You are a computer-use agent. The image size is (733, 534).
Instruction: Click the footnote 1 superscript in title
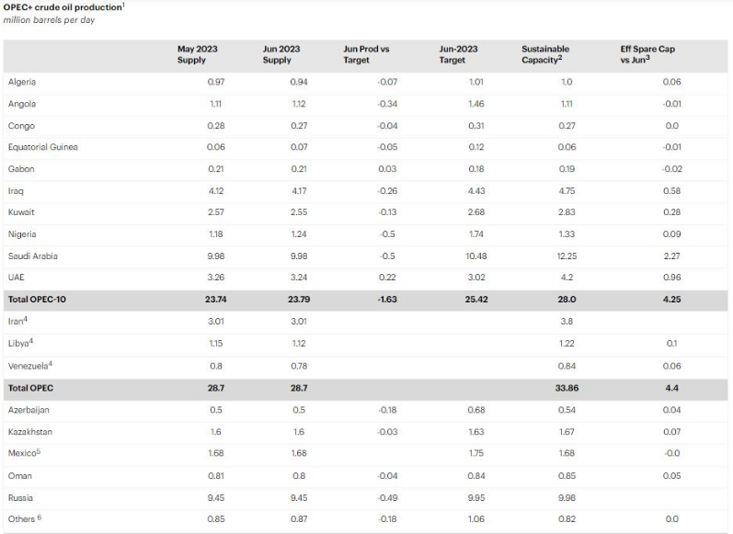click(x=123, y=6)
